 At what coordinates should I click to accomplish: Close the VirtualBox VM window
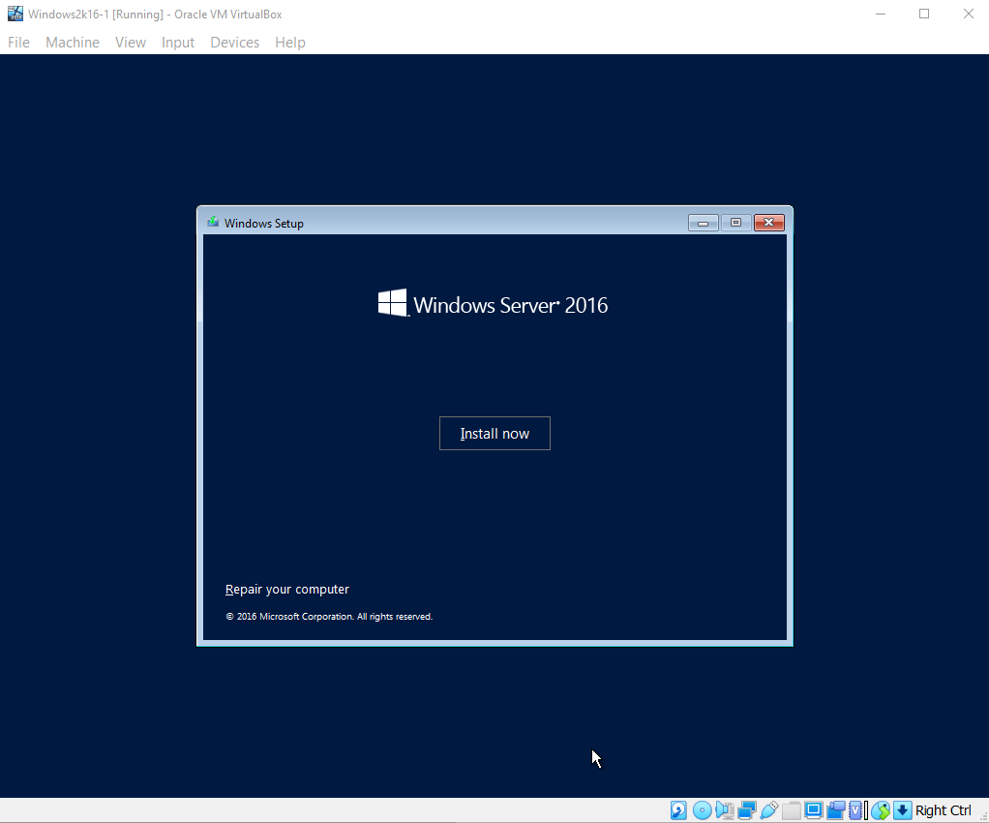(968, 14)
